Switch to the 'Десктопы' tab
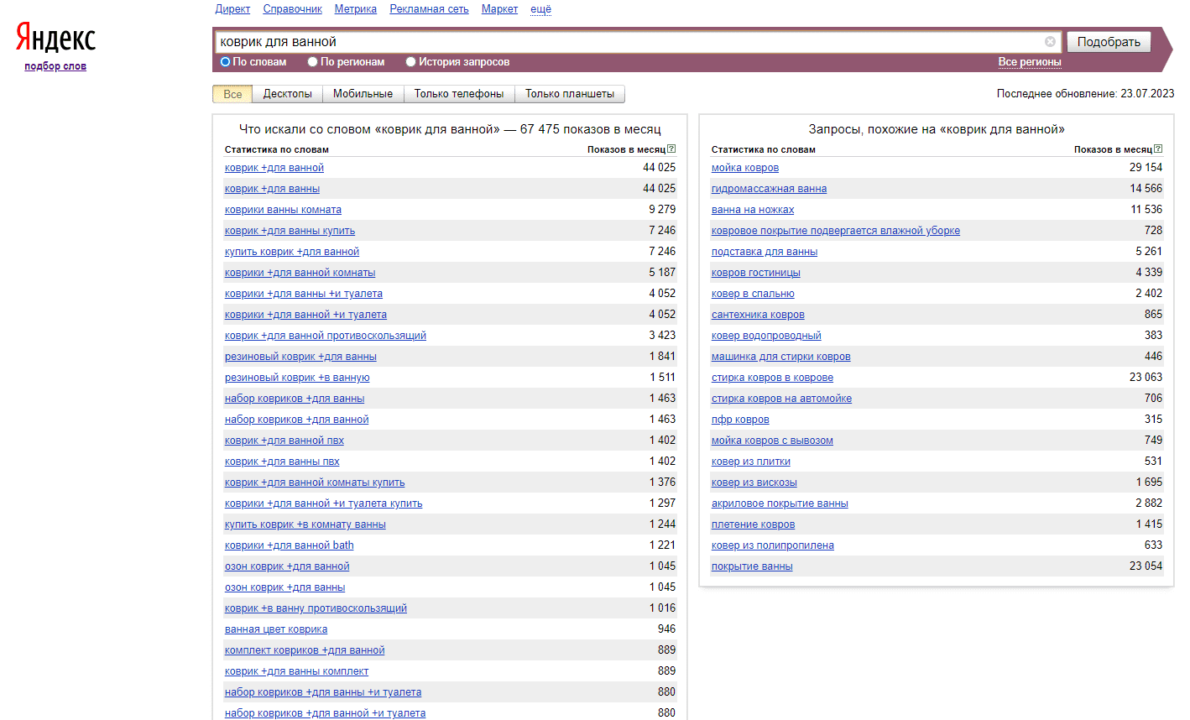The width and height of the screenshot is (1190, 720). 287,94
